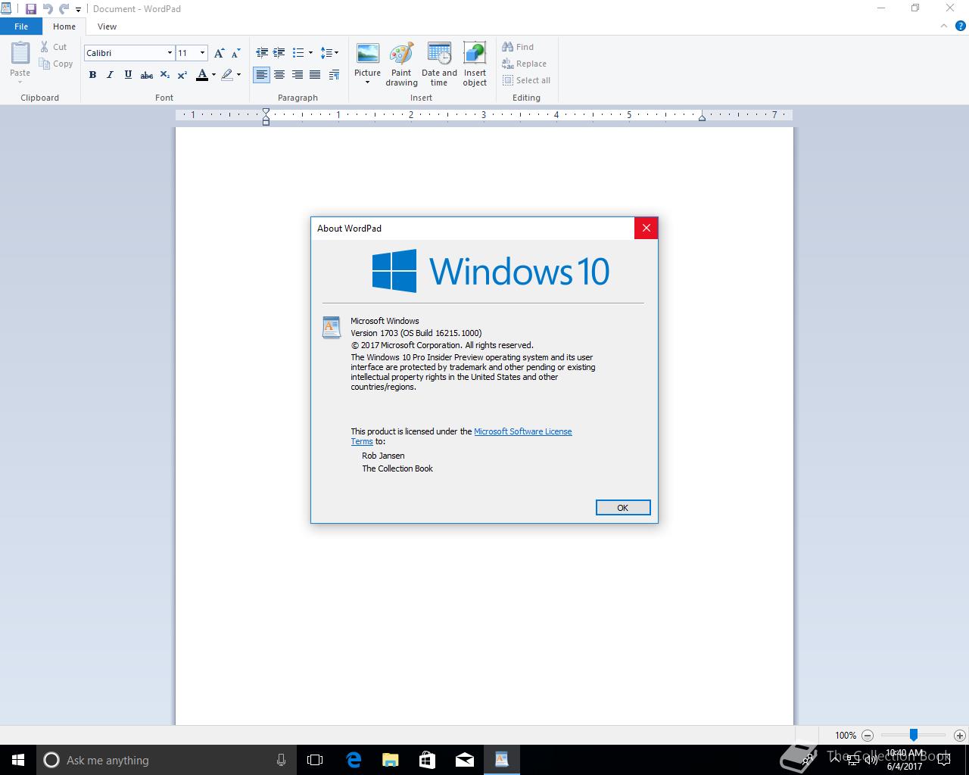Click Increase indent icon
This screenshot has height=775, width=969.
tap(279, 53)
